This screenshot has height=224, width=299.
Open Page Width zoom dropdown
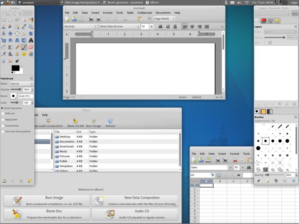coord(164,19)
